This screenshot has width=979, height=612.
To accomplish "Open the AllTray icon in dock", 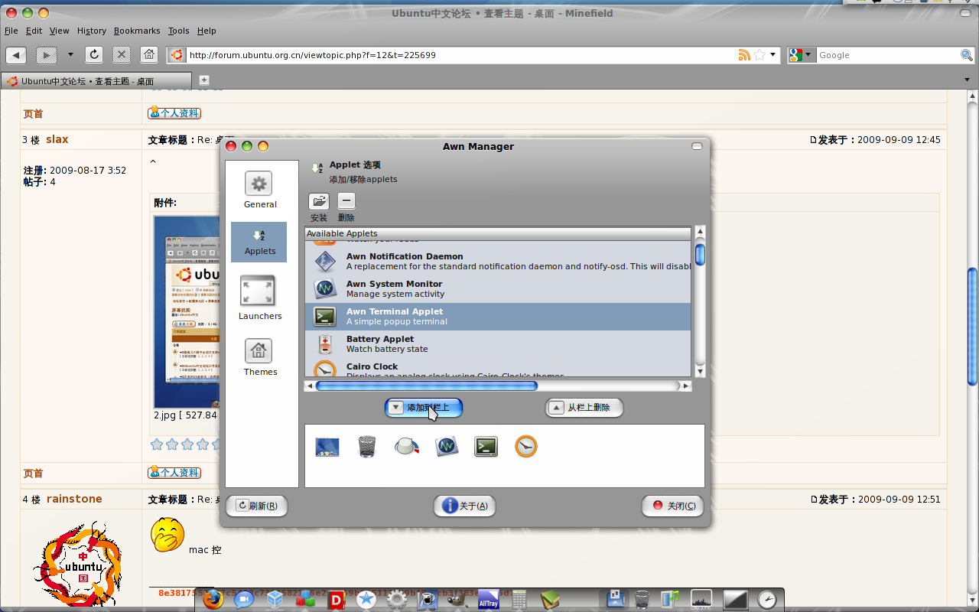I will (489, 599).
